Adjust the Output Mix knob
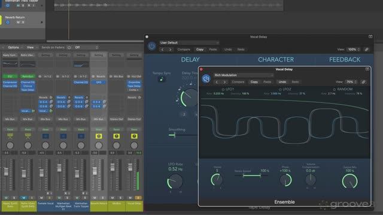383x215 pixels. tap(349, 182)
